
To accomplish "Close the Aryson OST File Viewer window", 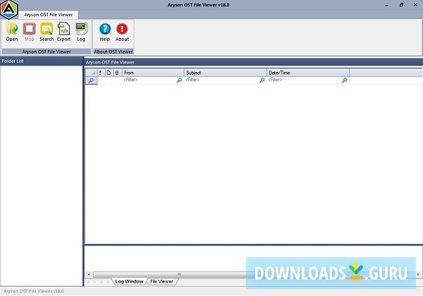I will (415, 5).
